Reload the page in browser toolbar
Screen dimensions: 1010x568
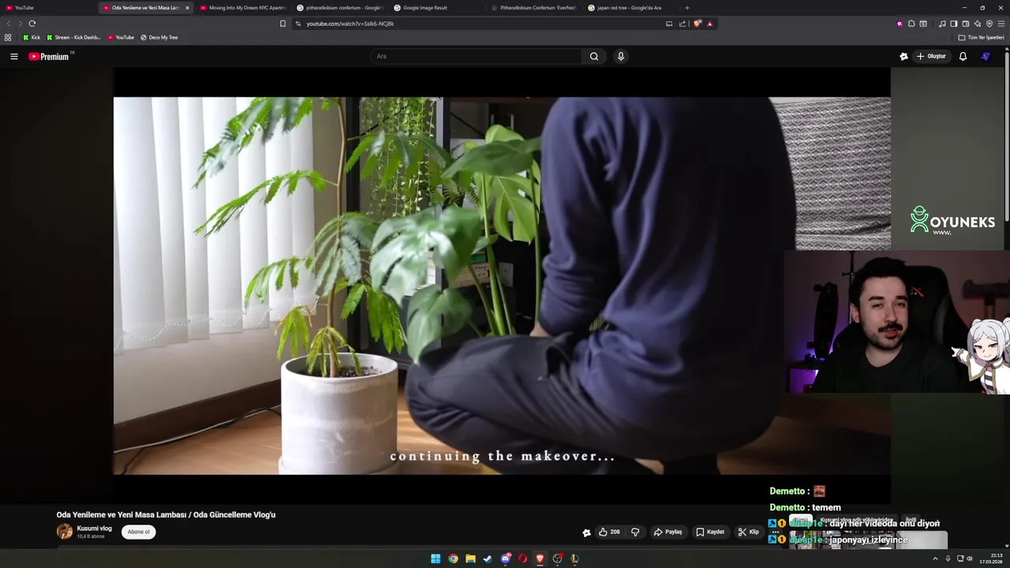click(x=32, y=24)
